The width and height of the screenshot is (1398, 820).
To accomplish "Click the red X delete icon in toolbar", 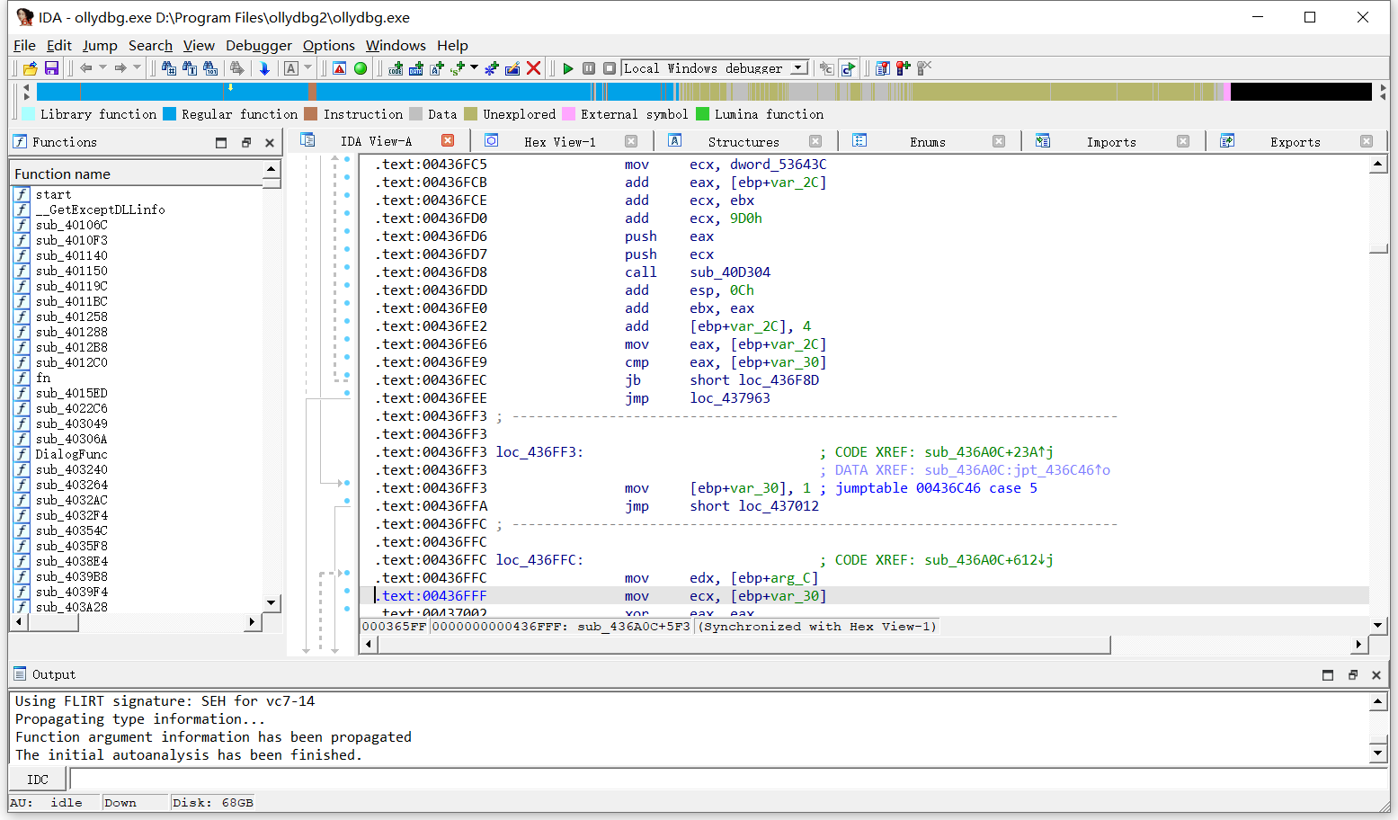I will tap(533, 68).
